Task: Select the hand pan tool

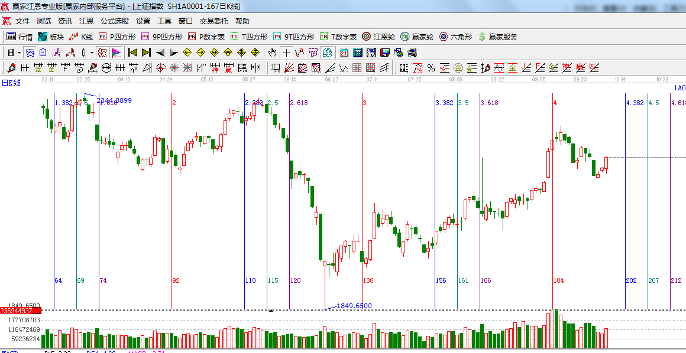Action: click(x=273, y=53)
